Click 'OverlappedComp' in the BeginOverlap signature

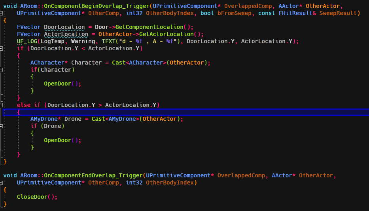point(248,6)
